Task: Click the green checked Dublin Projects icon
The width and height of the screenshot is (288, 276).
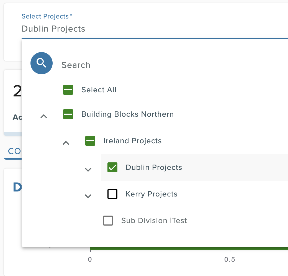Action: [x=112, y=167]
